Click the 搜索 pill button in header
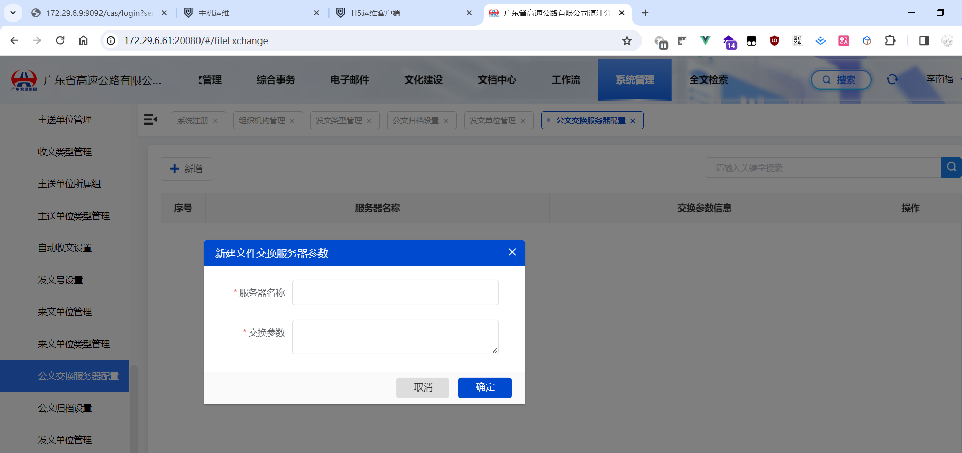This screenshot has width=962, height=453. click(841, 80)
